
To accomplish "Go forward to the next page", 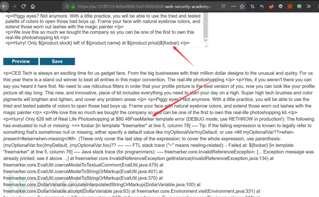I will pos(14,6).
